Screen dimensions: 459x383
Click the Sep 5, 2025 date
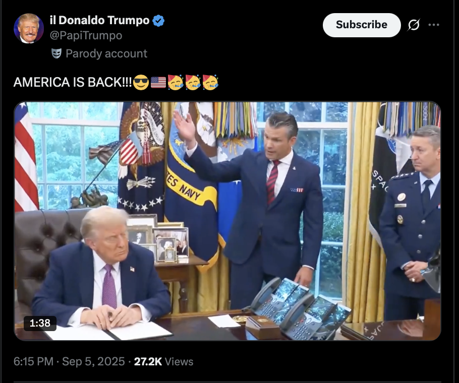point(93,362)
